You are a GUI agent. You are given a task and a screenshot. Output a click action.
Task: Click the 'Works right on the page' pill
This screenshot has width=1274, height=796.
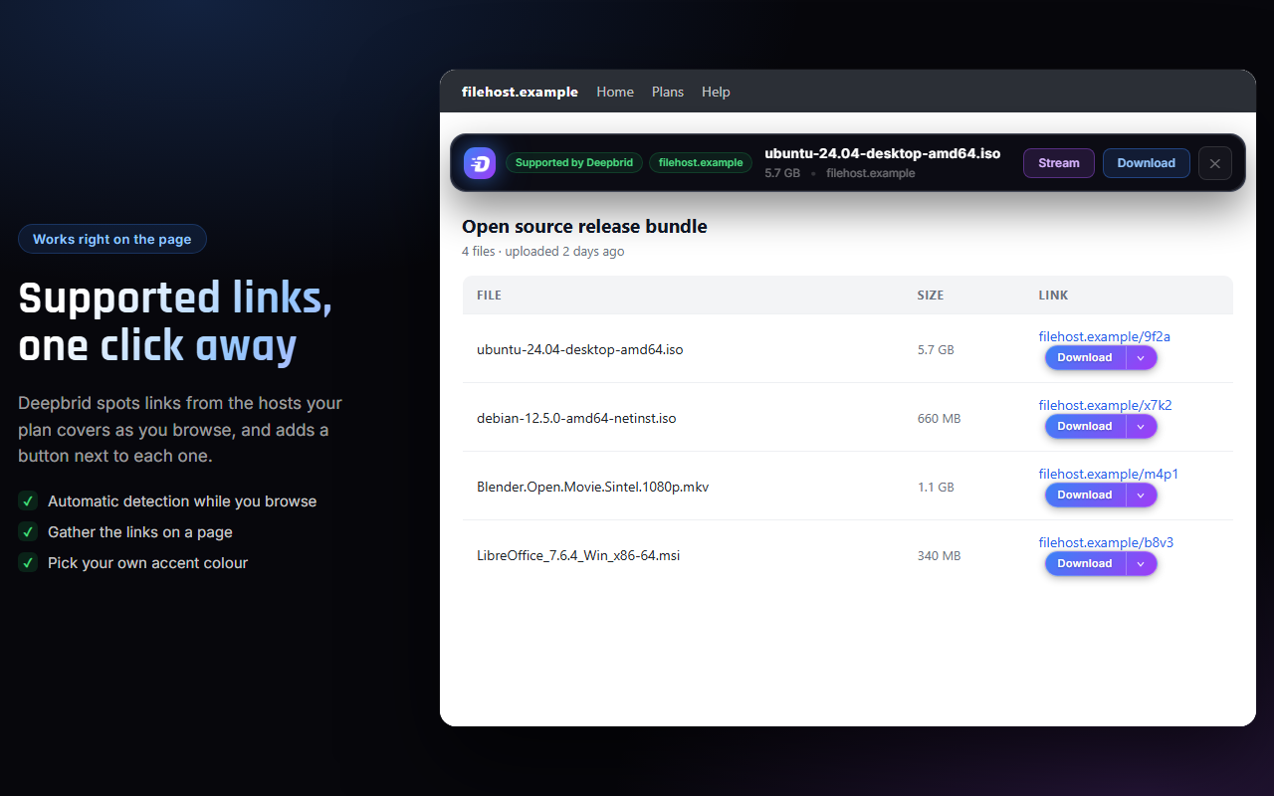pyautogui.click(x=111, y=239)
